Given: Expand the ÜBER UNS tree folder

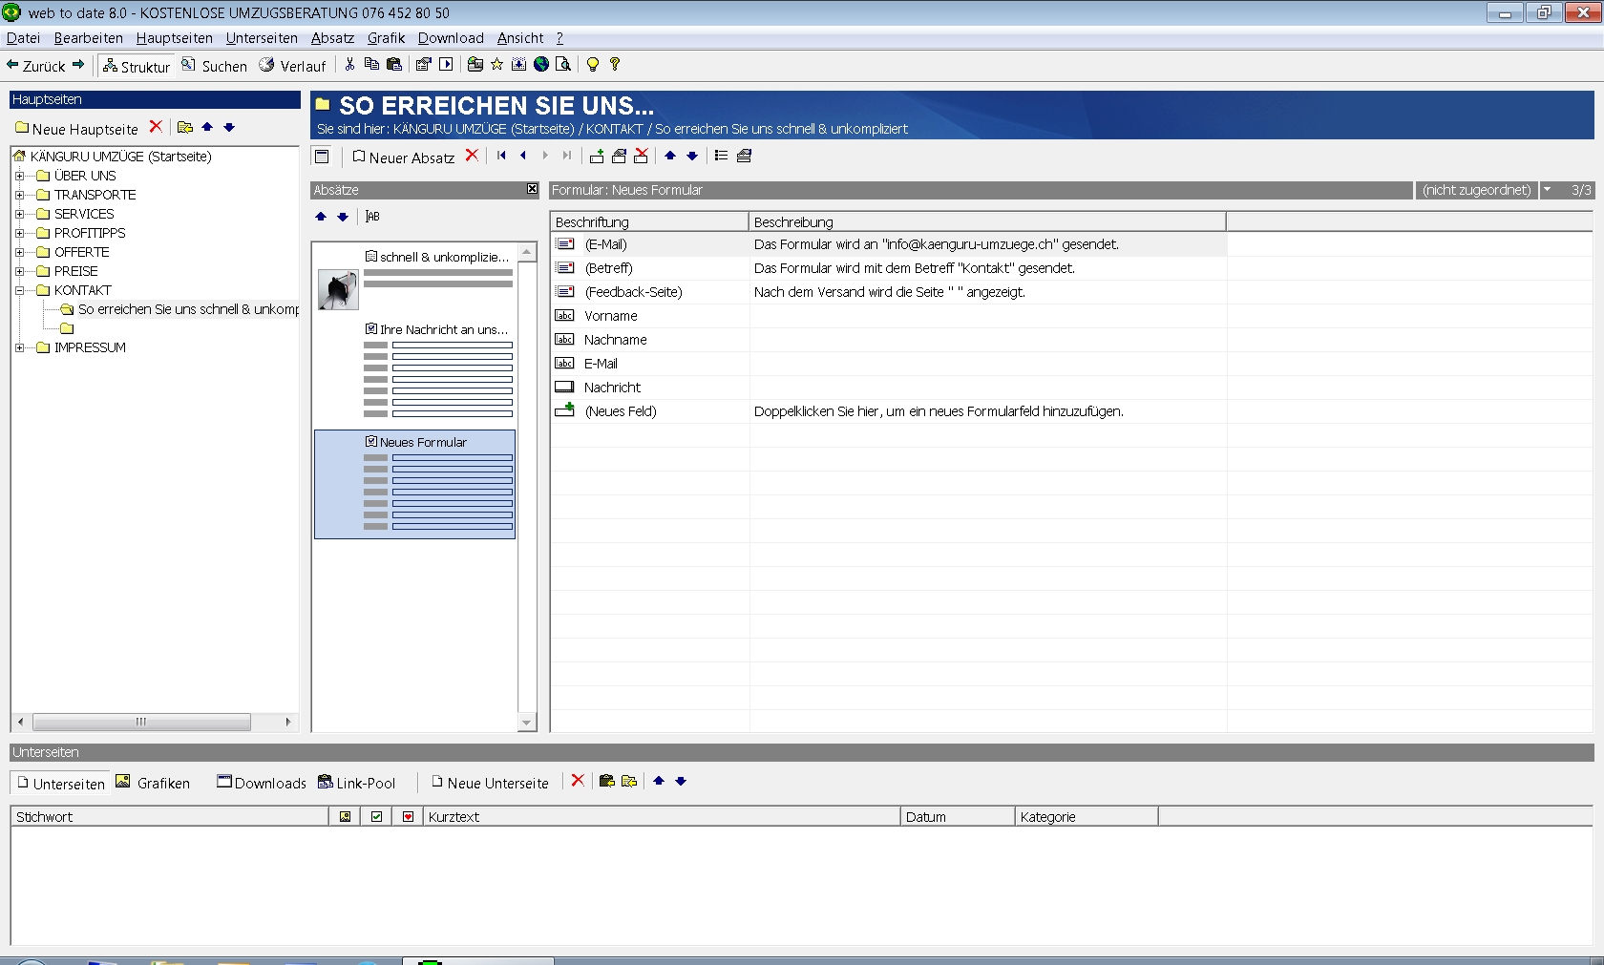Looking at the screenshot, I should pos(19,176).
